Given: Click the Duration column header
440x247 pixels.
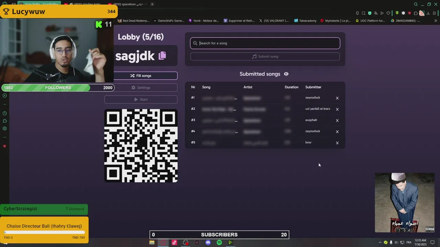Looking at the screenshot, I should coord(291,87).
